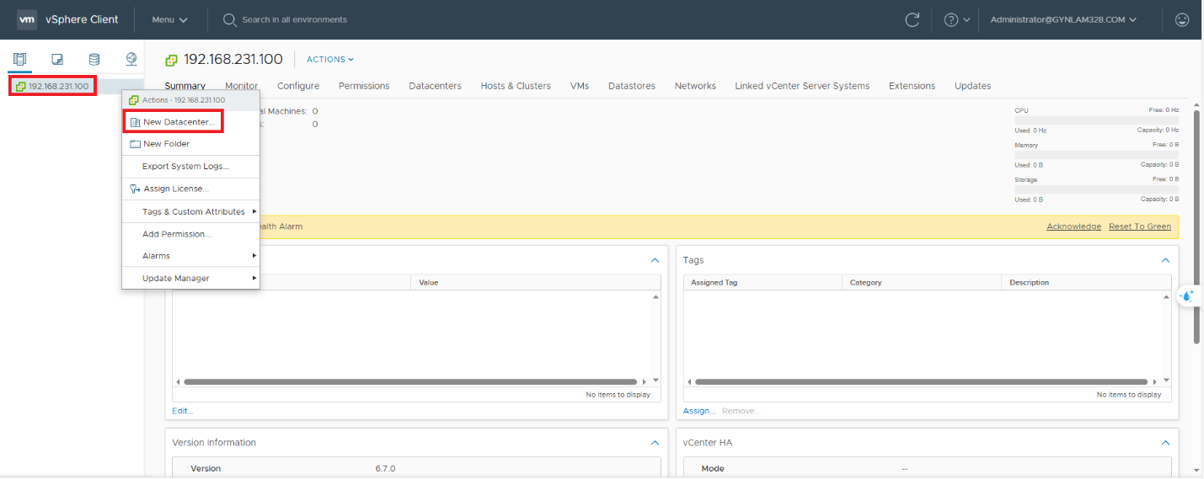Switch to the Hosts & Clusters tab
Screen dimensions: 1204x479
point(516,86)
